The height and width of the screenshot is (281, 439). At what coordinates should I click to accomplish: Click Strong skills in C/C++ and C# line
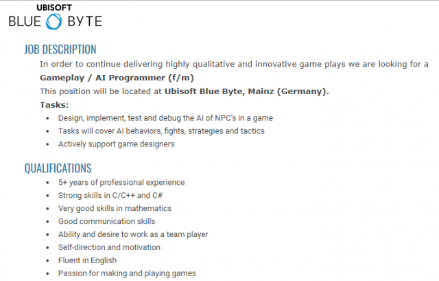click(110, 196)
